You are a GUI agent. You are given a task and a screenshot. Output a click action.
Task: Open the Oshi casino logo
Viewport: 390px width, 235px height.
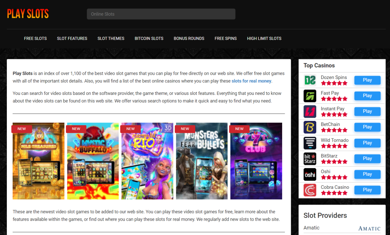[x=310, y=174]
